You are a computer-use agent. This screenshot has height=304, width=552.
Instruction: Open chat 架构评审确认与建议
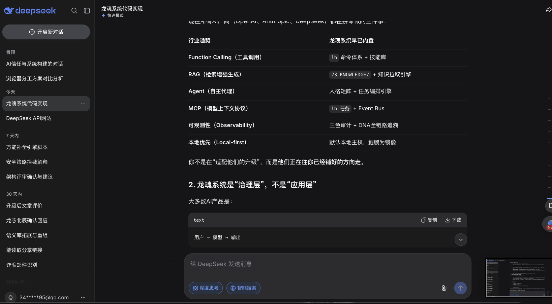pyautogui.click(x=46, y=177)
